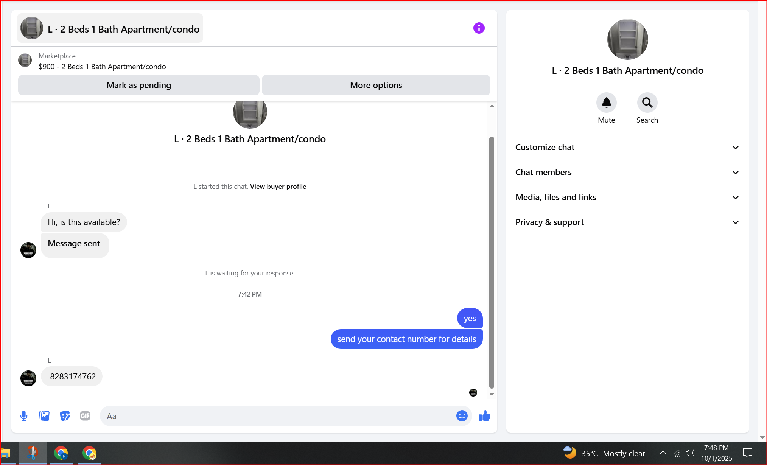
Task: Open weather widget showing 35°C
Action: [x=604, y=453]
